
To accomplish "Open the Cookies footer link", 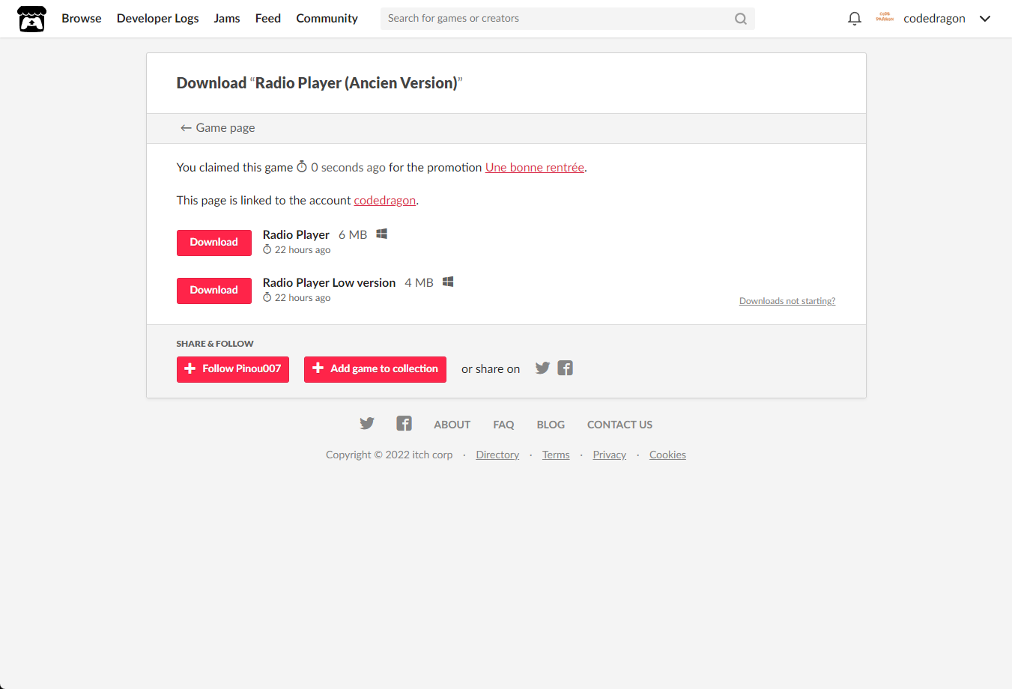I will 667,455.
